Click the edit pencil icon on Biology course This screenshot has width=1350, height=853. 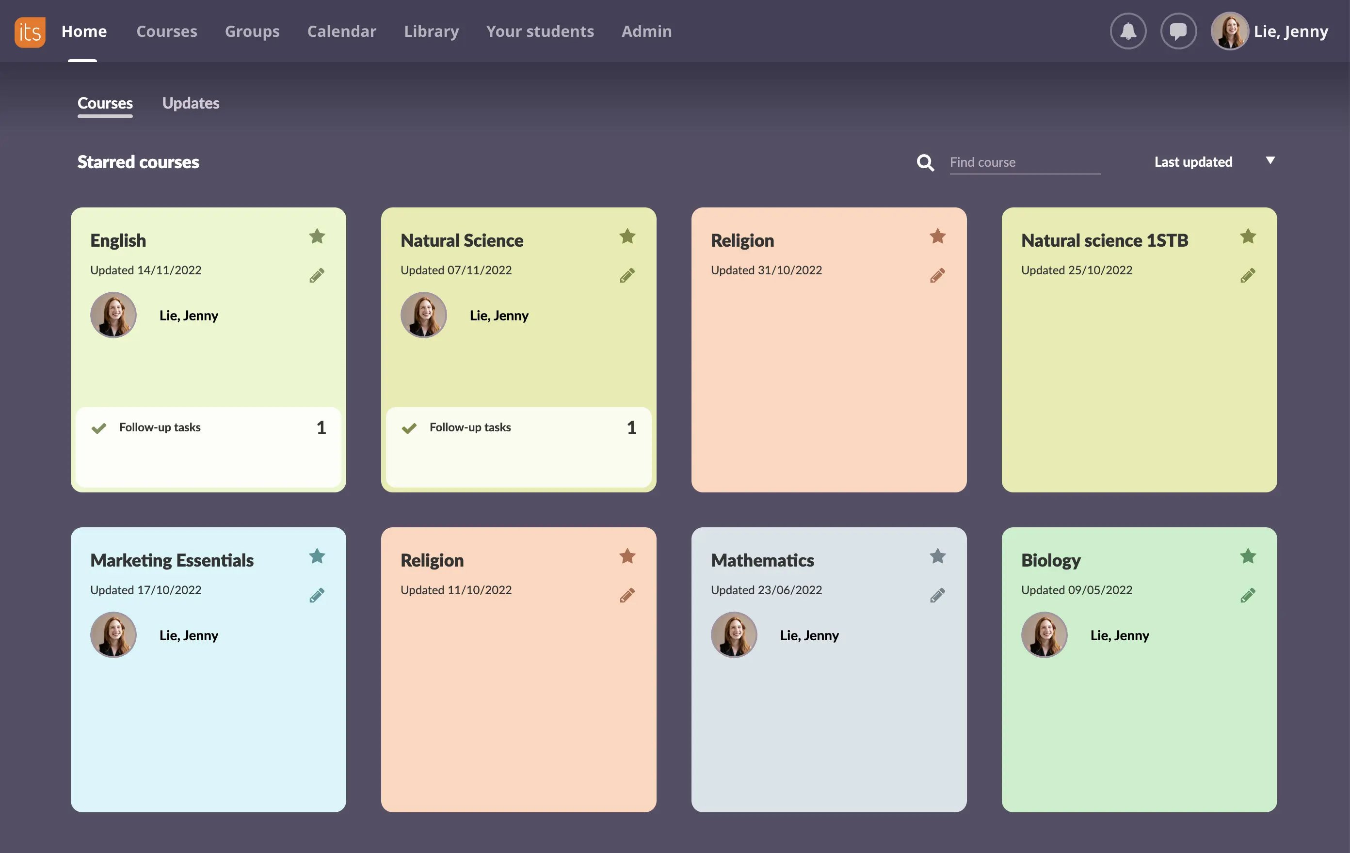[1247, 596]
